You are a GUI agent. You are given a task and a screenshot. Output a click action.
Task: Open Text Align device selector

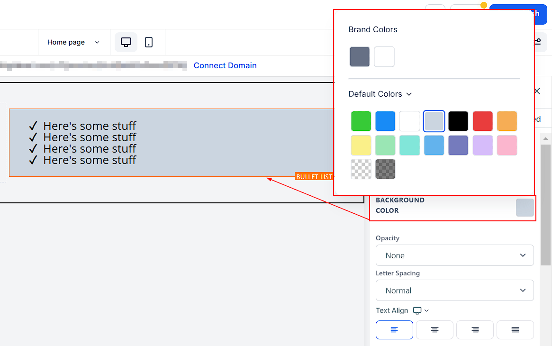click(x=421, y=310)
